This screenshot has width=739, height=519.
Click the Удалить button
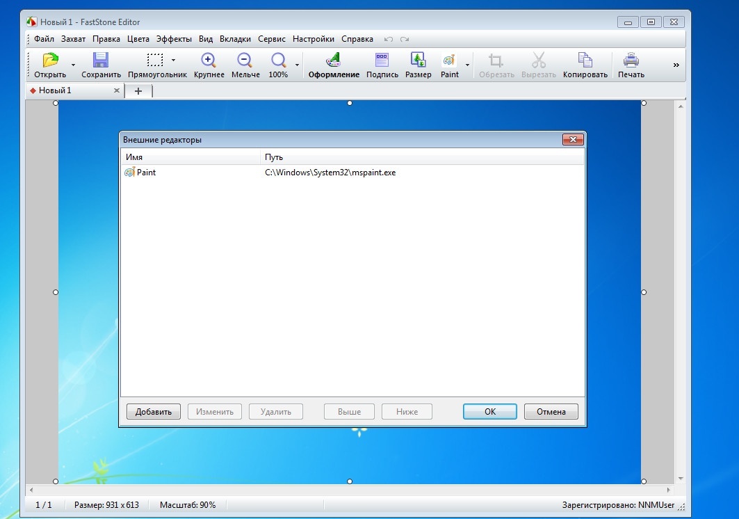tap(276, 411)
